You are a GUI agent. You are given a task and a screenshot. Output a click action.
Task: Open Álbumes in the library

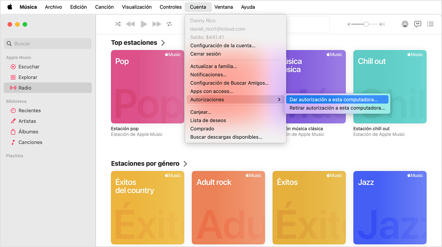point(48,132)
